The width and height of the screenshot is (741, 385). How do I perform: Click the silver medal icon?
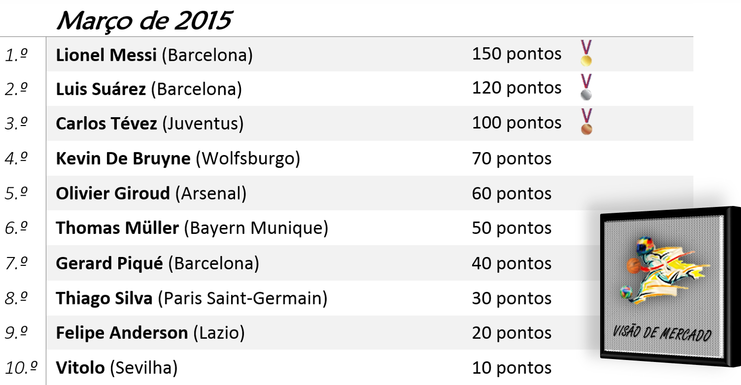click(x=586, y=88)
